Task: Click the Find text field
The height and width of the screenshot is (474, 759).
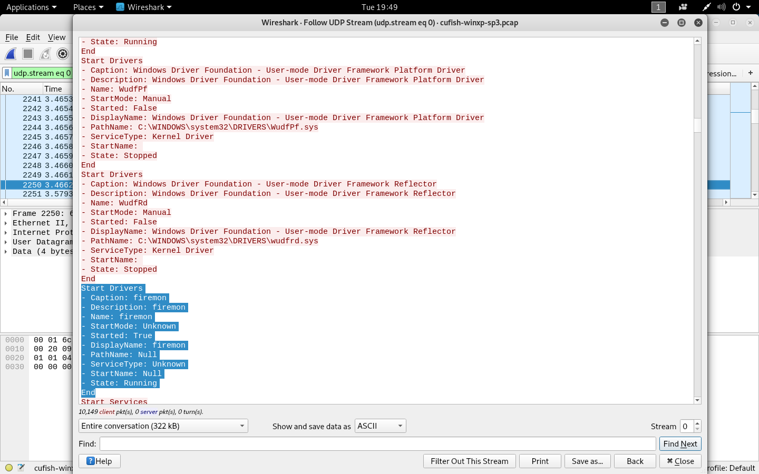Action: 378,444
